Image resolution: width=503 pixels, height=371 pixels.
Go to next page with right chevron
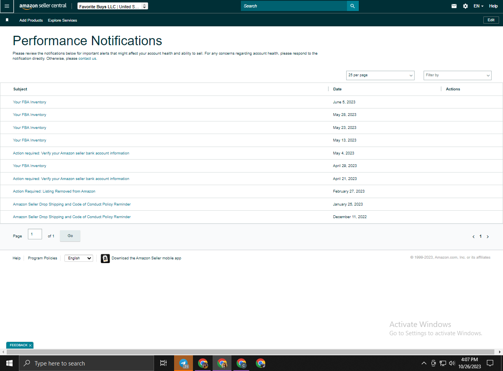tap(488, 237)
